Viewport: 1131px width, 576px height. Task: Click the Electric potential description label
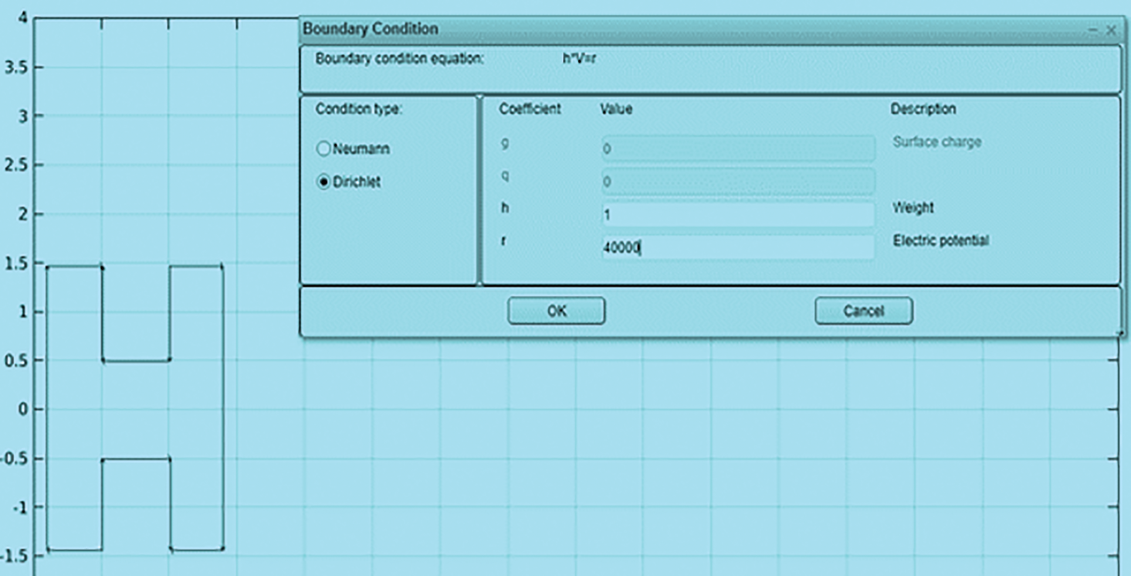coord(940,241)
